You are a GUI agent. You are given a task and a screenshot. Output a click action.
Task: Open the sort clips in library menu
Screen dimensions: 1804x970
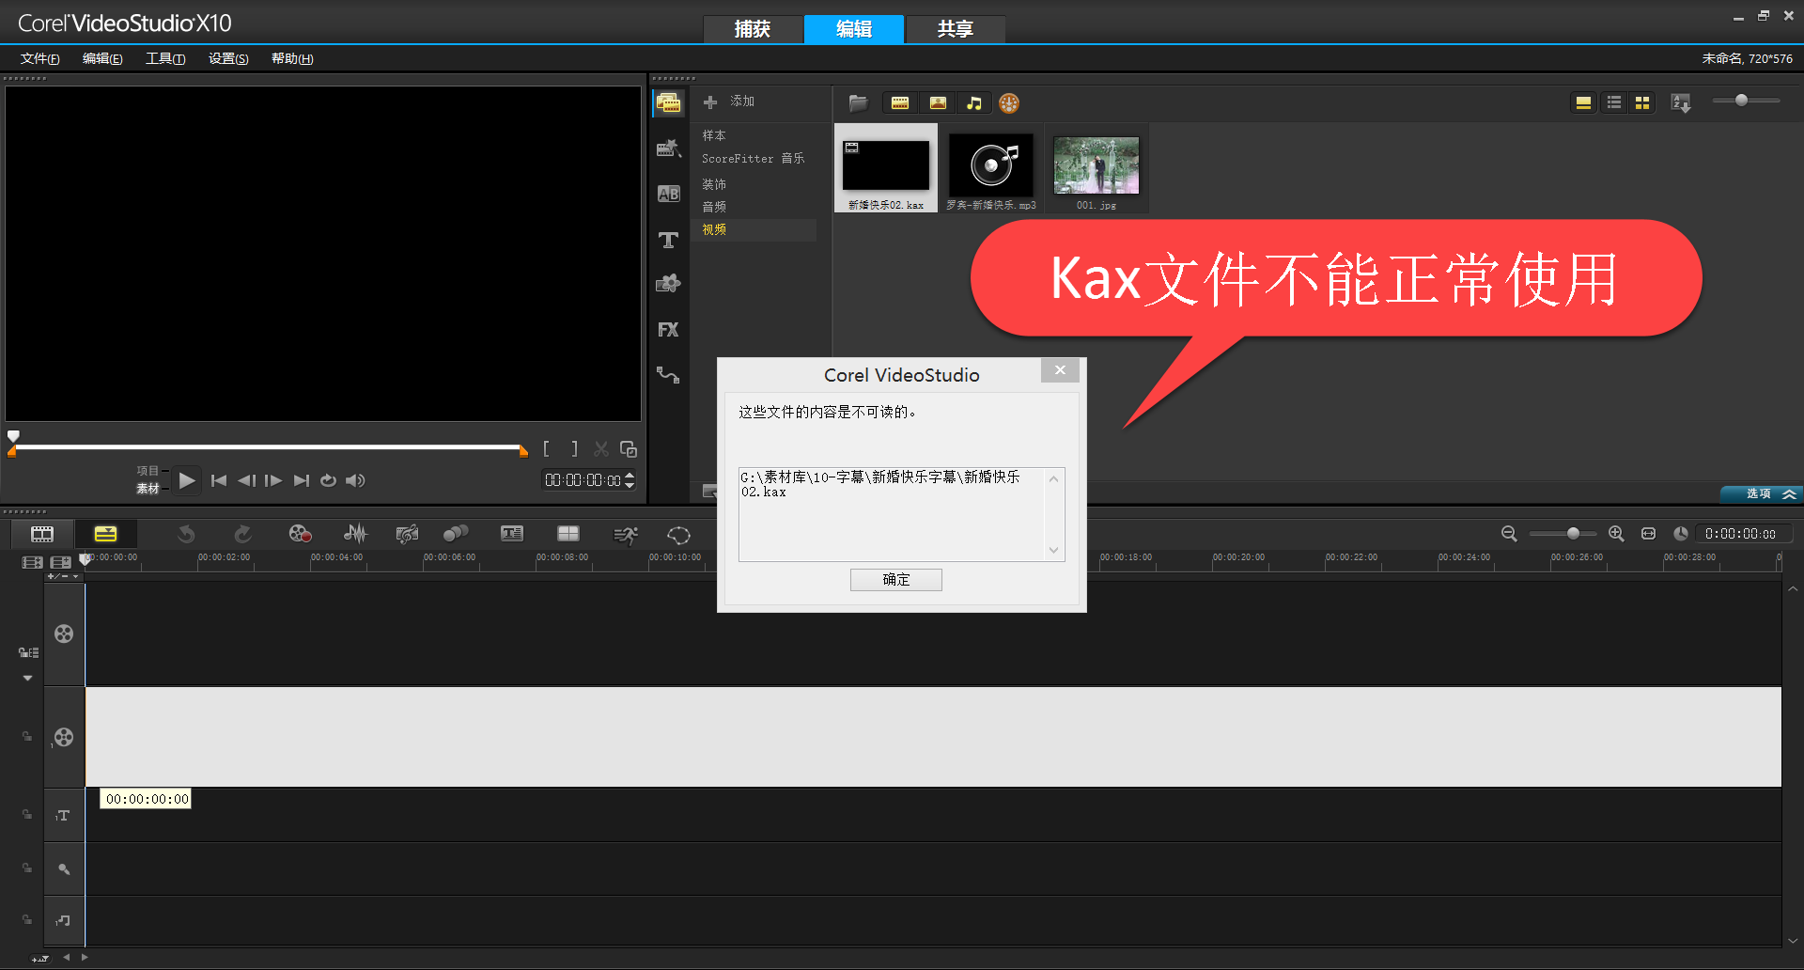click(1681, 102)
